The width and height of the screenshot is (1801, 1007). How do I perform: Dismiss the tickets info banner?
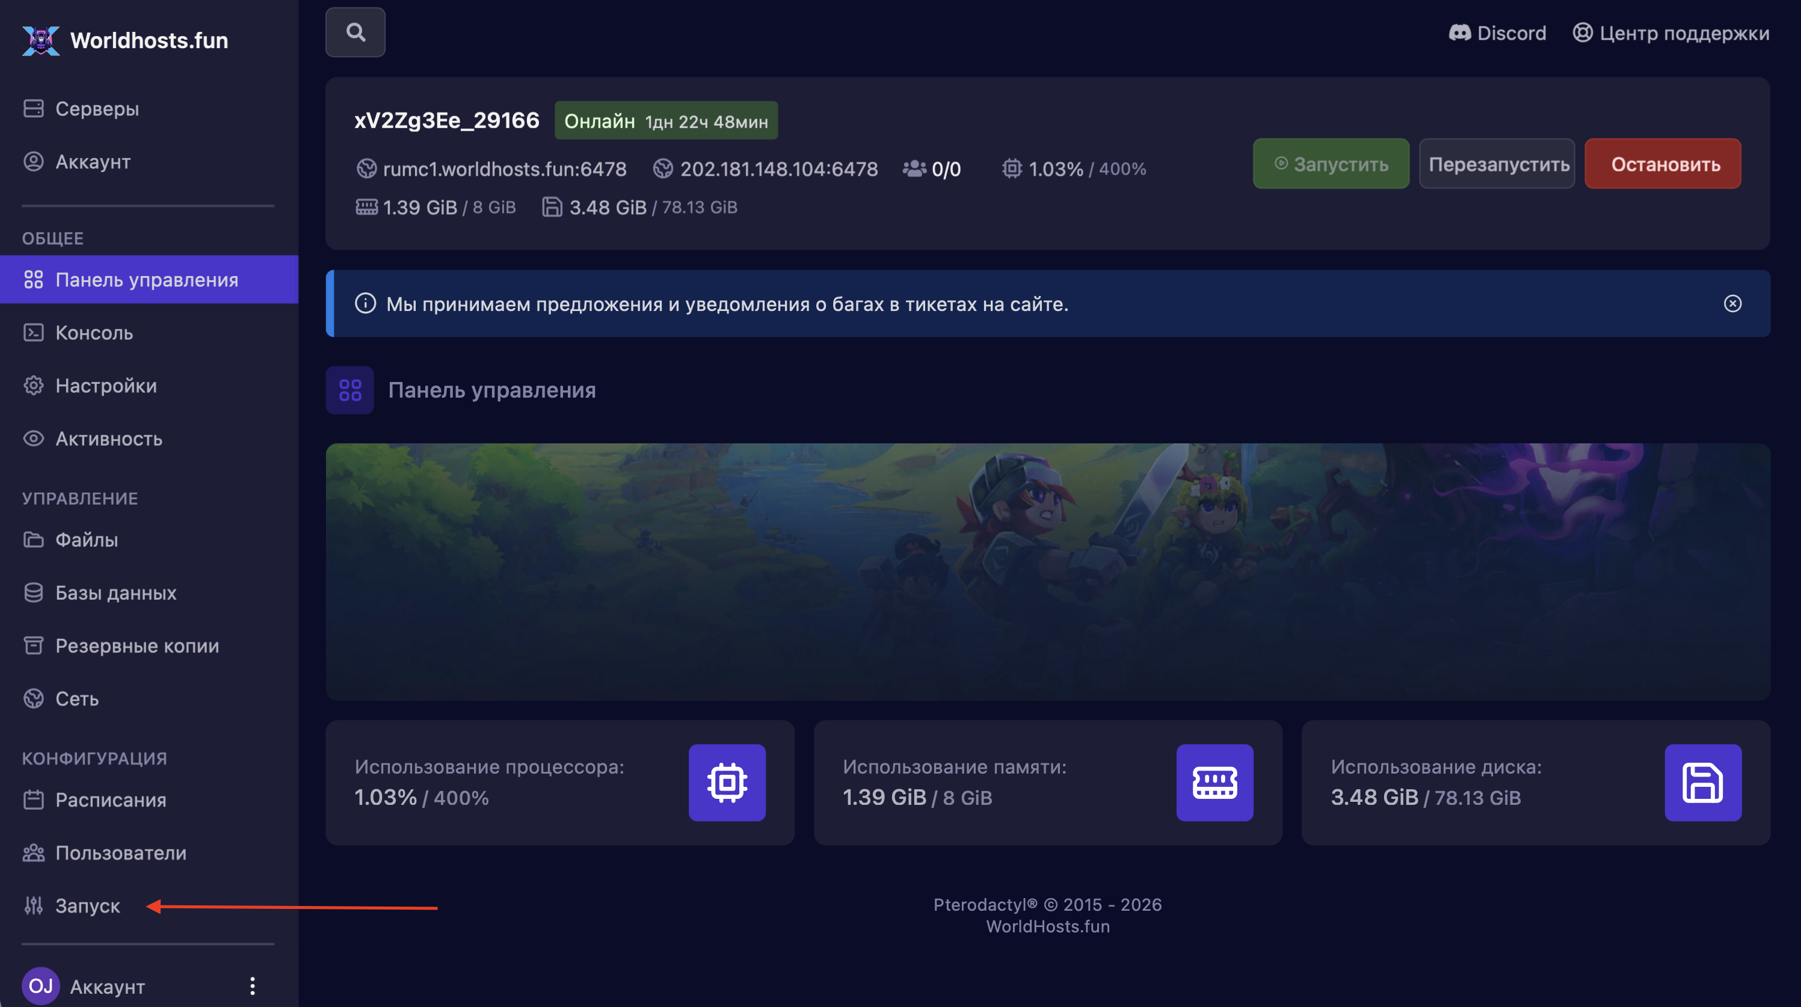[x=1732, y=304]
